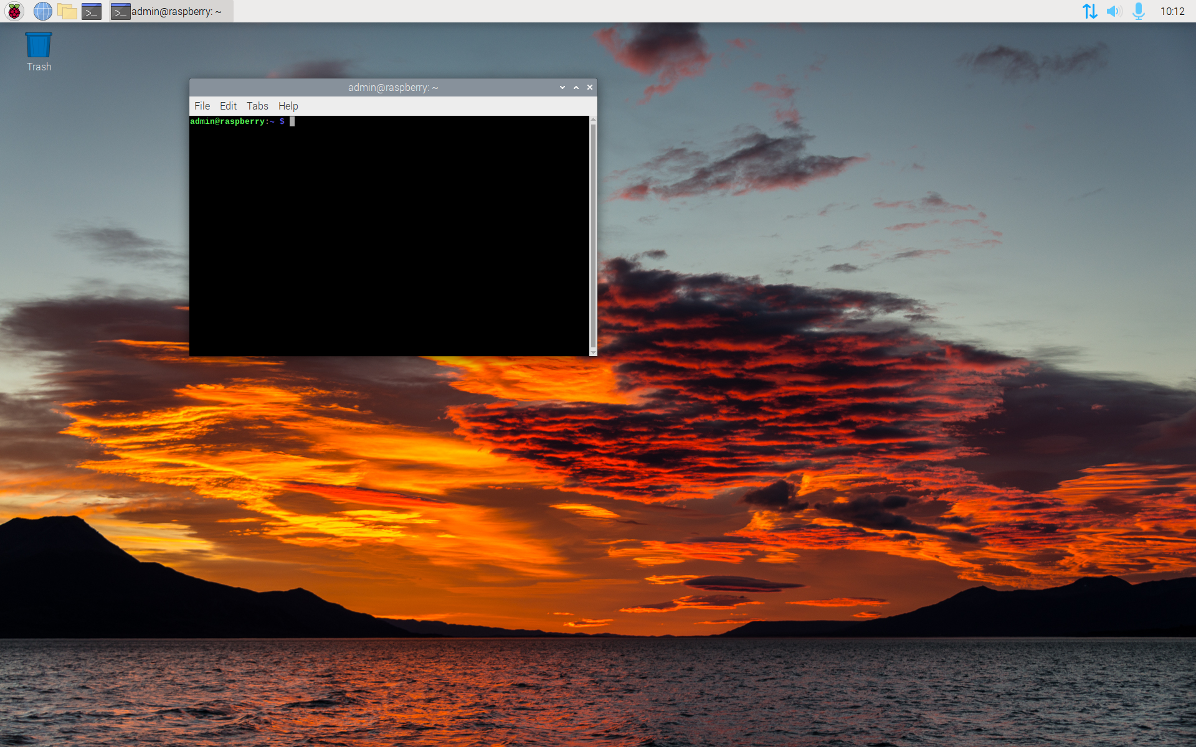Open the Edit menu in terminal

(228, 106)
